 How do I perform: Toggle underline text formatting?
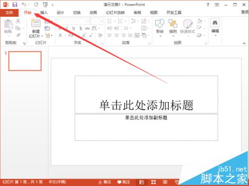pyautogui.click(x=74, y=28)
